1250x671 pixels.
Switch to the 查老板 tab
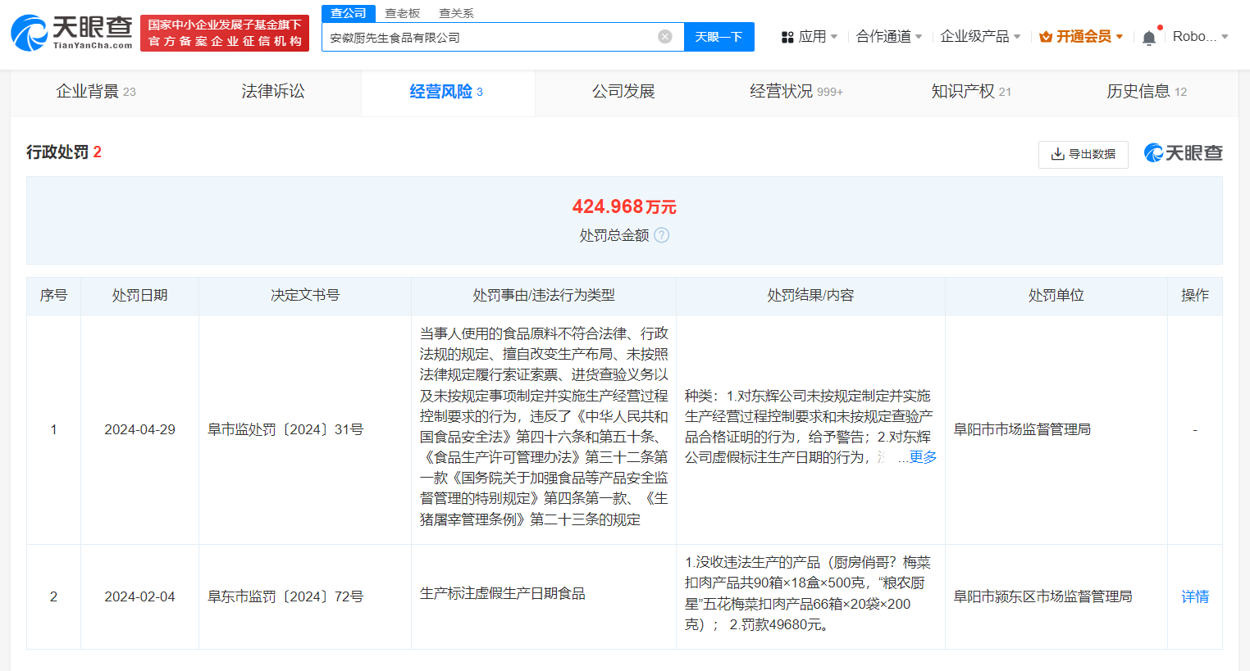[401, 12]
